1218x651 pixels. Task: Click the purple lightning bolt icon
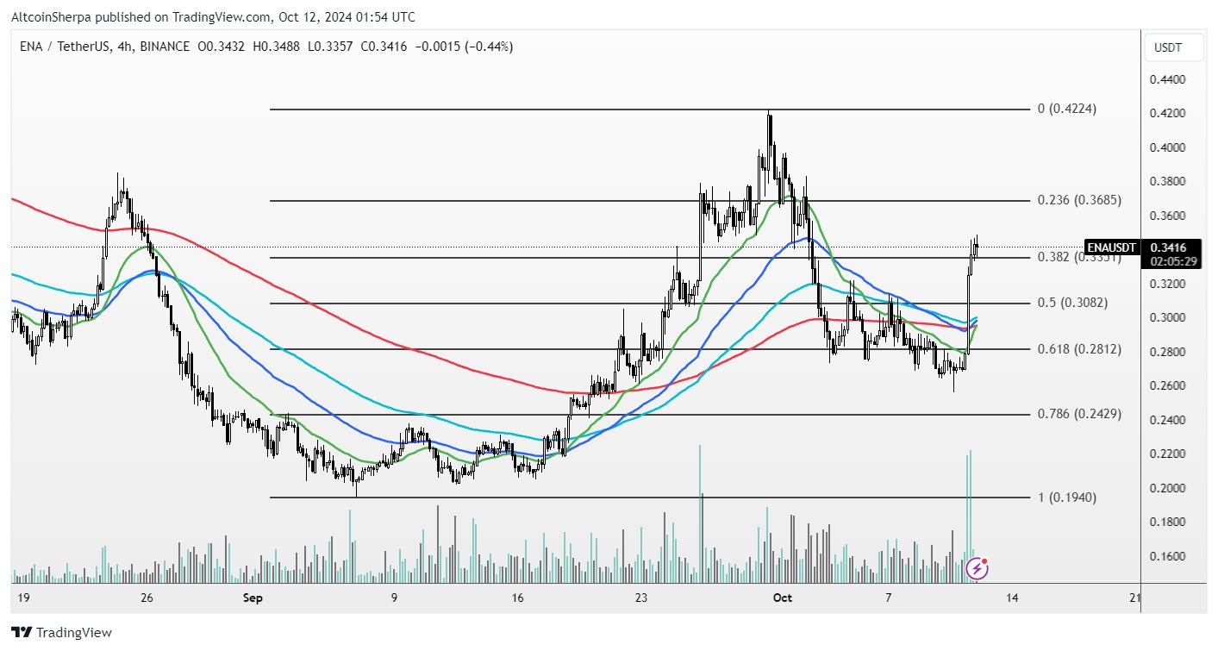point(978,567)
